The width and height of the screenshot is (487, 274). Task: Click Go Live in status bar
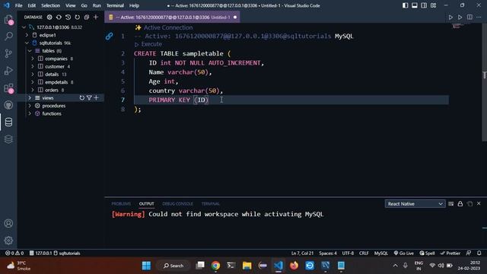tap(404, 253)
